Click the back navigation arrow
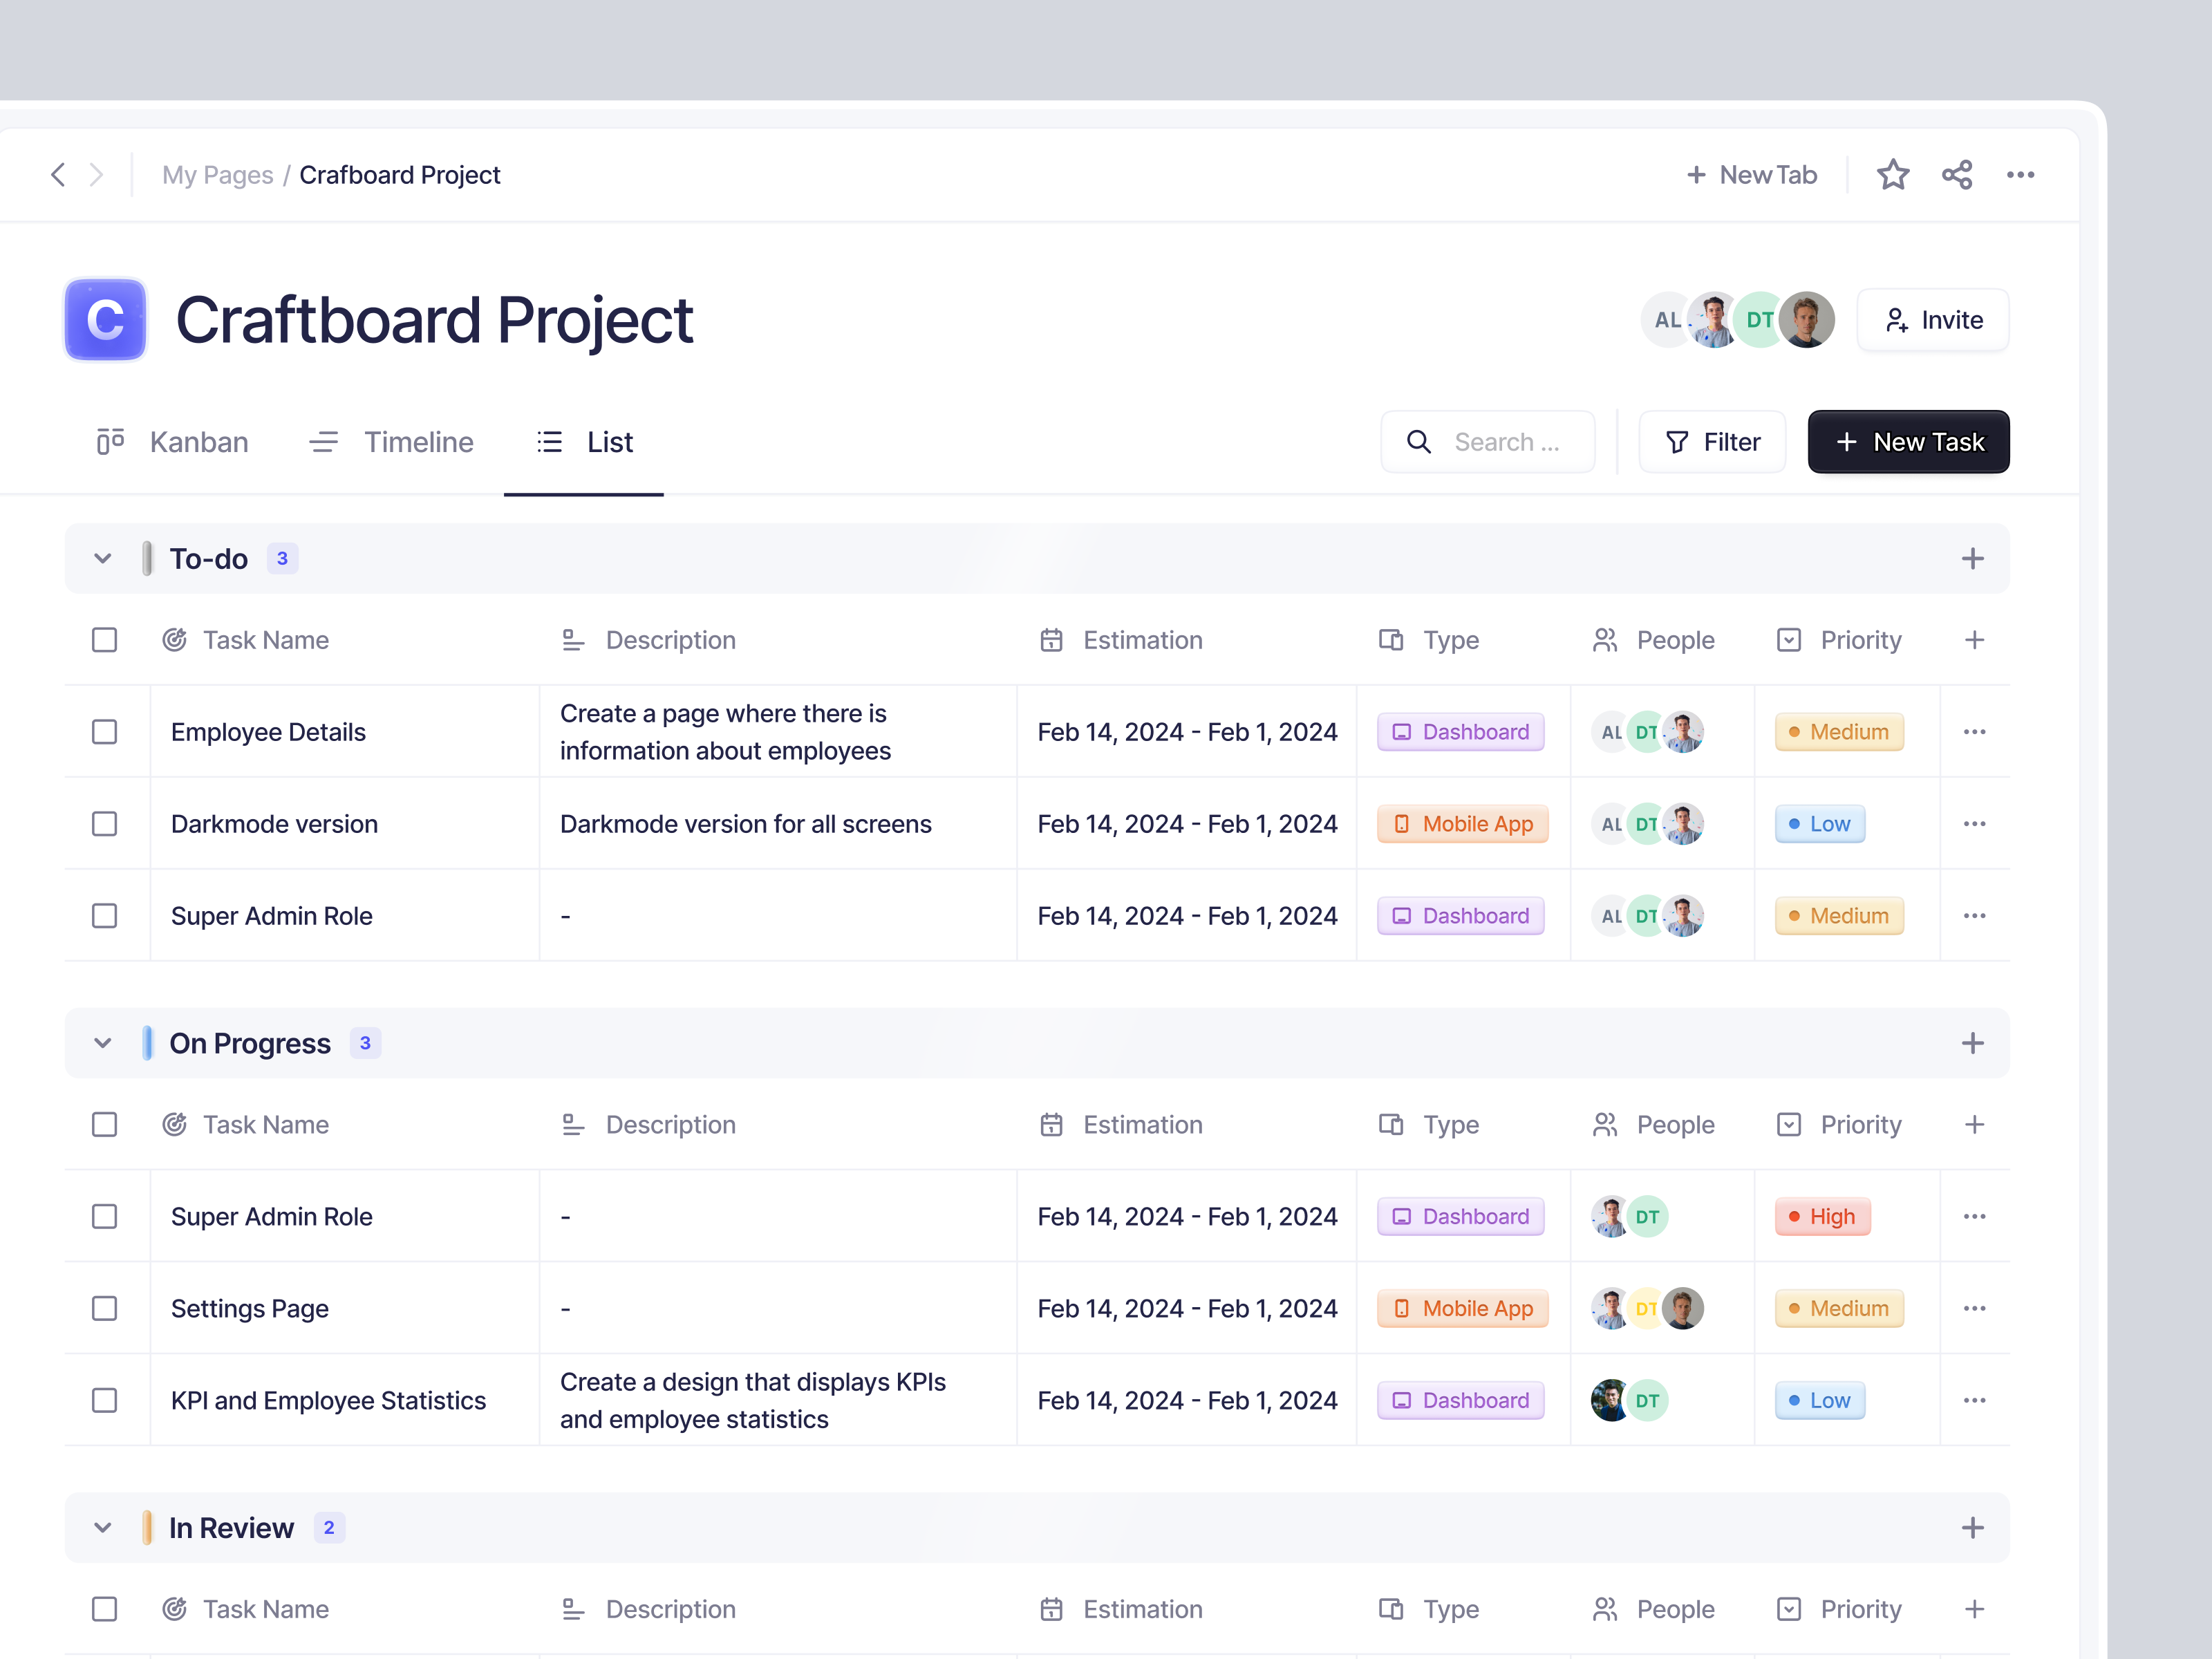The image size is (2212, 1659). 57,174
